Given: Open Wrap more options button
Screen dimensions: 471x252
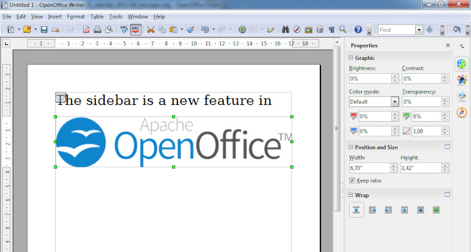Looking at the screenshot, I should click(x=447, y=194).
